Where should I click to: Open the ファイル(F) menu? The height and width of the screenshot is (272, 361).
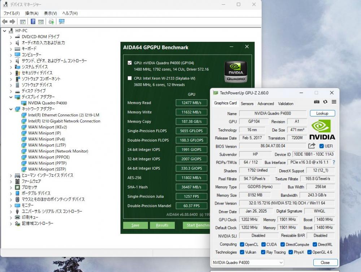pos(12,13)
